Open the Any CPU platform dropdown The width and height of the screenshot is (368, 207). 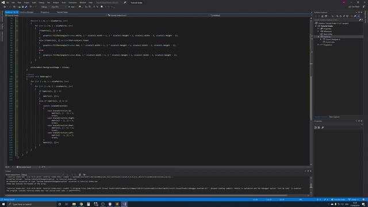pos(58,7)
